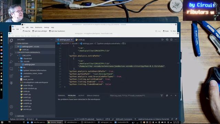This screenshot has width=220, height=124.
Task: Switch to the code.py editor tab
Action: 80,40
